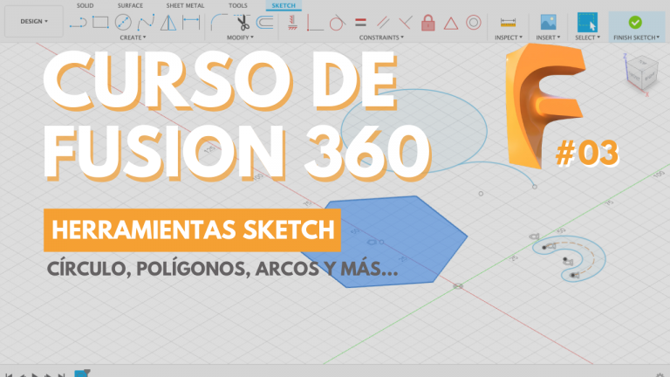Image resolution: width=670 pixels, height=377 pixels.
Task: Open the DESIGN workspace dropdown
Action: pyautogui.click(x=34, y=21)
